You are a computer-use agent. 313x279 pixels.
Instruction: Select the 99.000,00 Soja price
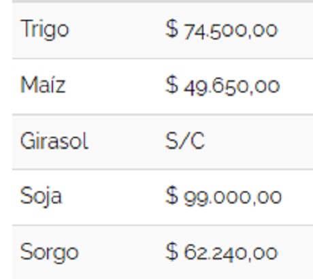tap(233, 198)
